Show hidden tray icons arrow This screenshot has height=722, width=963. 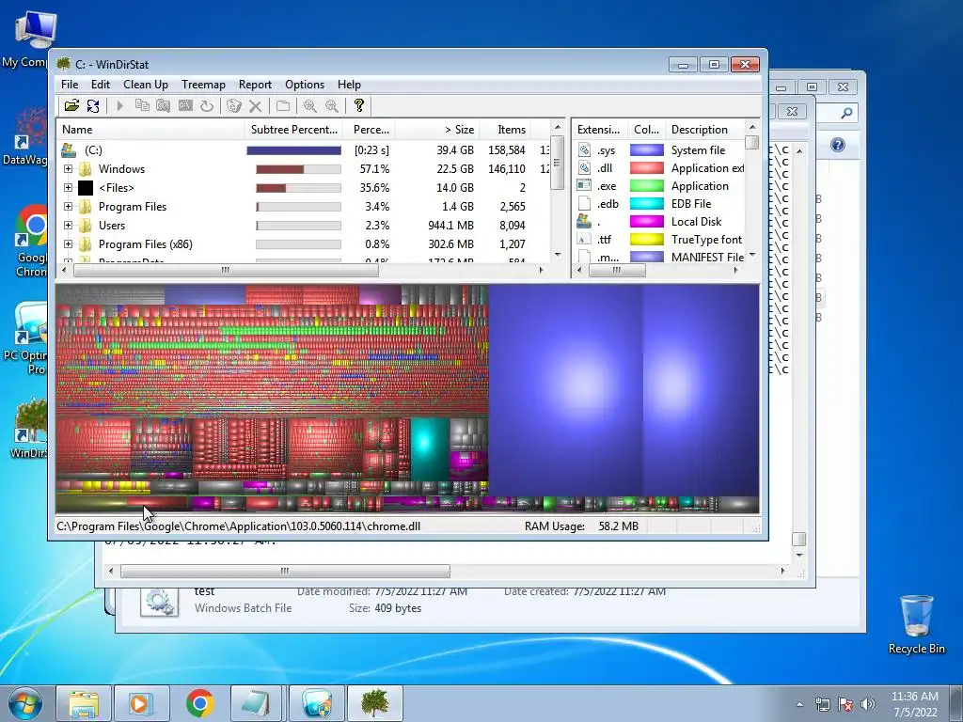coord(799,704)
